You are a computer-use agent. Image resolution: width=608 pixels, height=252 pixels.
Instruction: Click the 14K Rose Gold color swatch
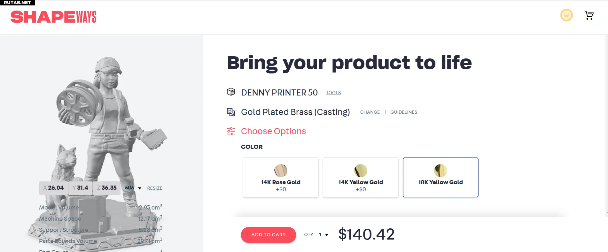(x=281, y=171)
